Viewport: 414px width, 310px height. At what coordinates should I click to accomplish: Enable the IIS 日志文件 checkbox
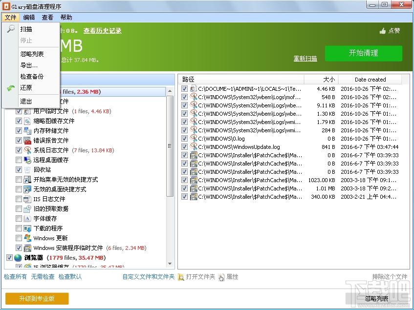19,199
